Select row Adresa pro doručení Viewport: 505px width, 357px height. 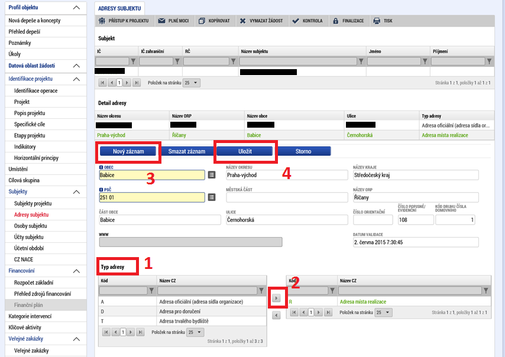pos(182,311)
